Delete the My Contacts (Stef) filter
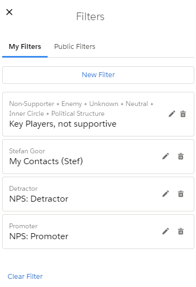 (181, 157)
